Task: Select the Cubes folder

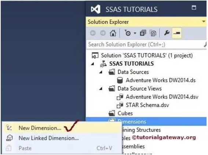Action: pos(125,113)
